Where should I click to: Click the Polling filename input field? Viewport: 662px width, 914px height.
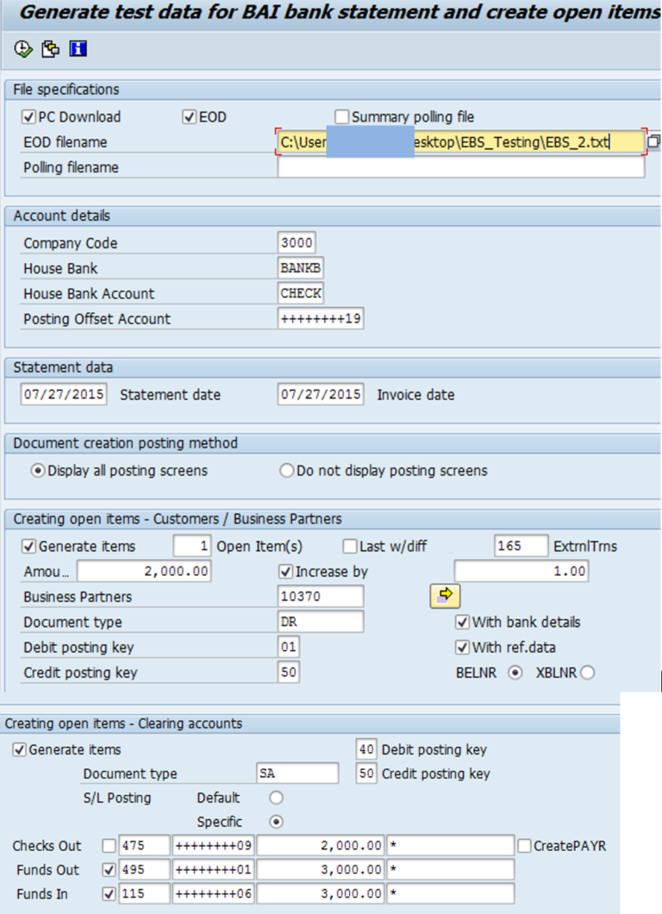(460, 167)
